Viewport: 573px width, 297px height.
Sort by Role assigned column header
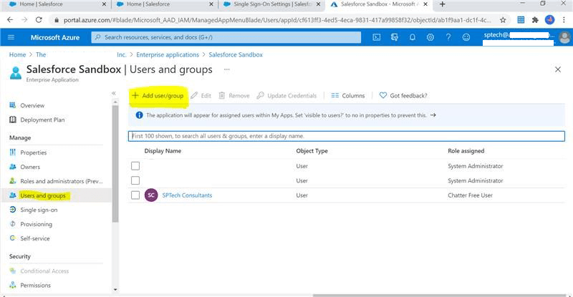point(466,151)
